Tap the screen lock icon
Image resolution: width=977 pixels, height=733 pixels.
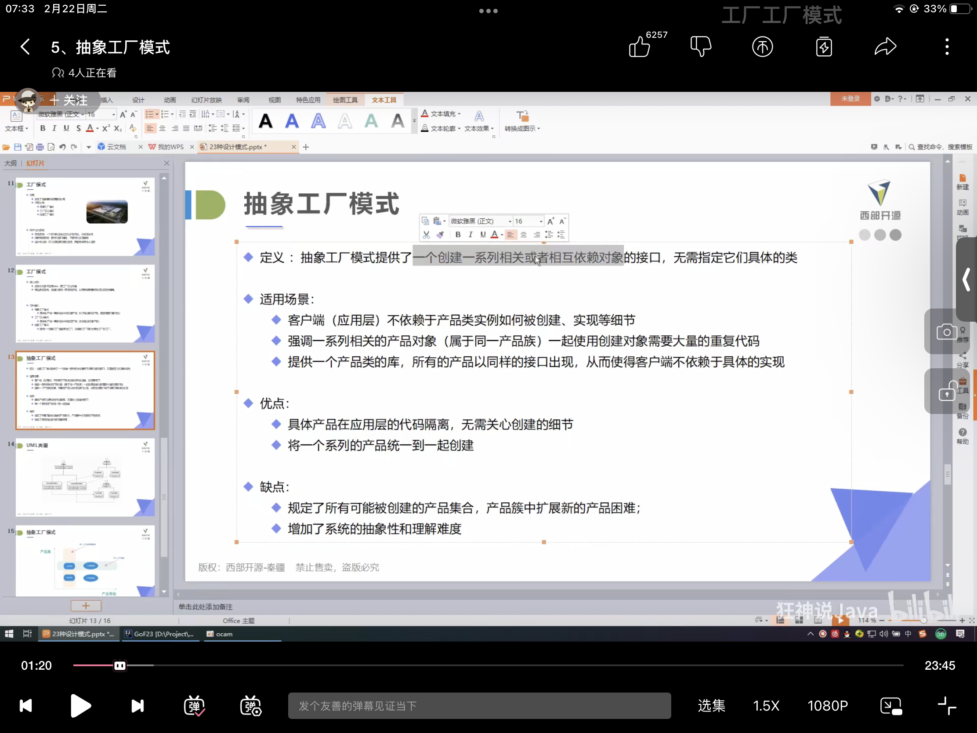(x=947, y=391)
